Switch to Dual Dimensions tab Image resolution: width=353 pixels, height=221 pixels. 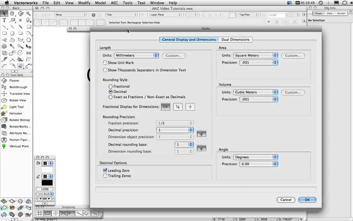(235, 40)
